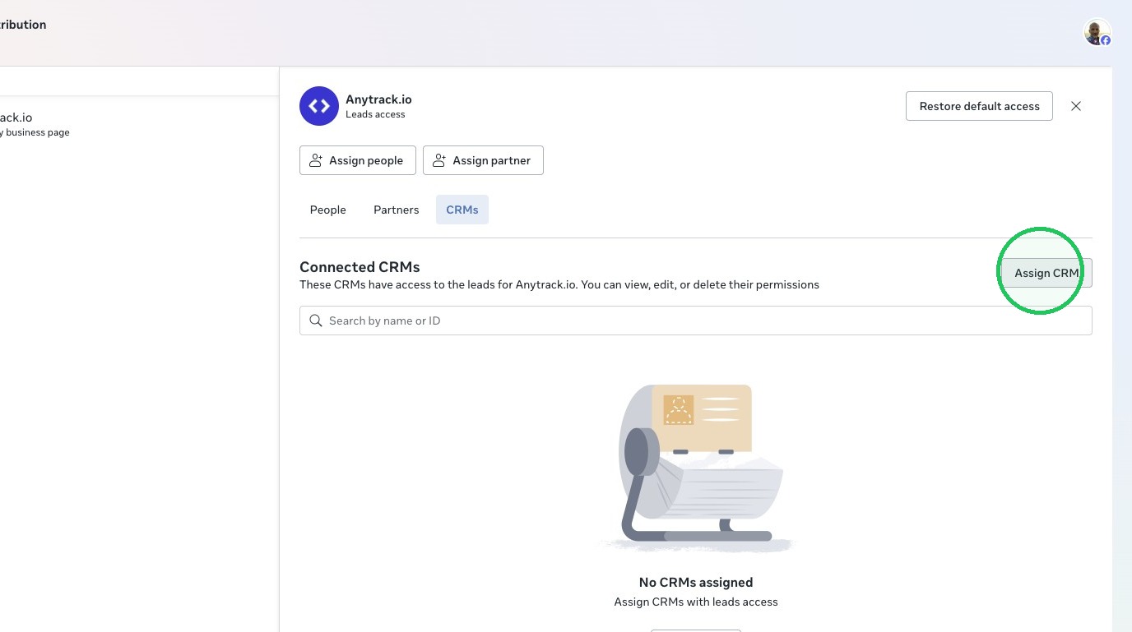The image size is (1132, 632).
Task: Switch to the Partners tab
Action: pyautogui.click(x=396, y=210)
